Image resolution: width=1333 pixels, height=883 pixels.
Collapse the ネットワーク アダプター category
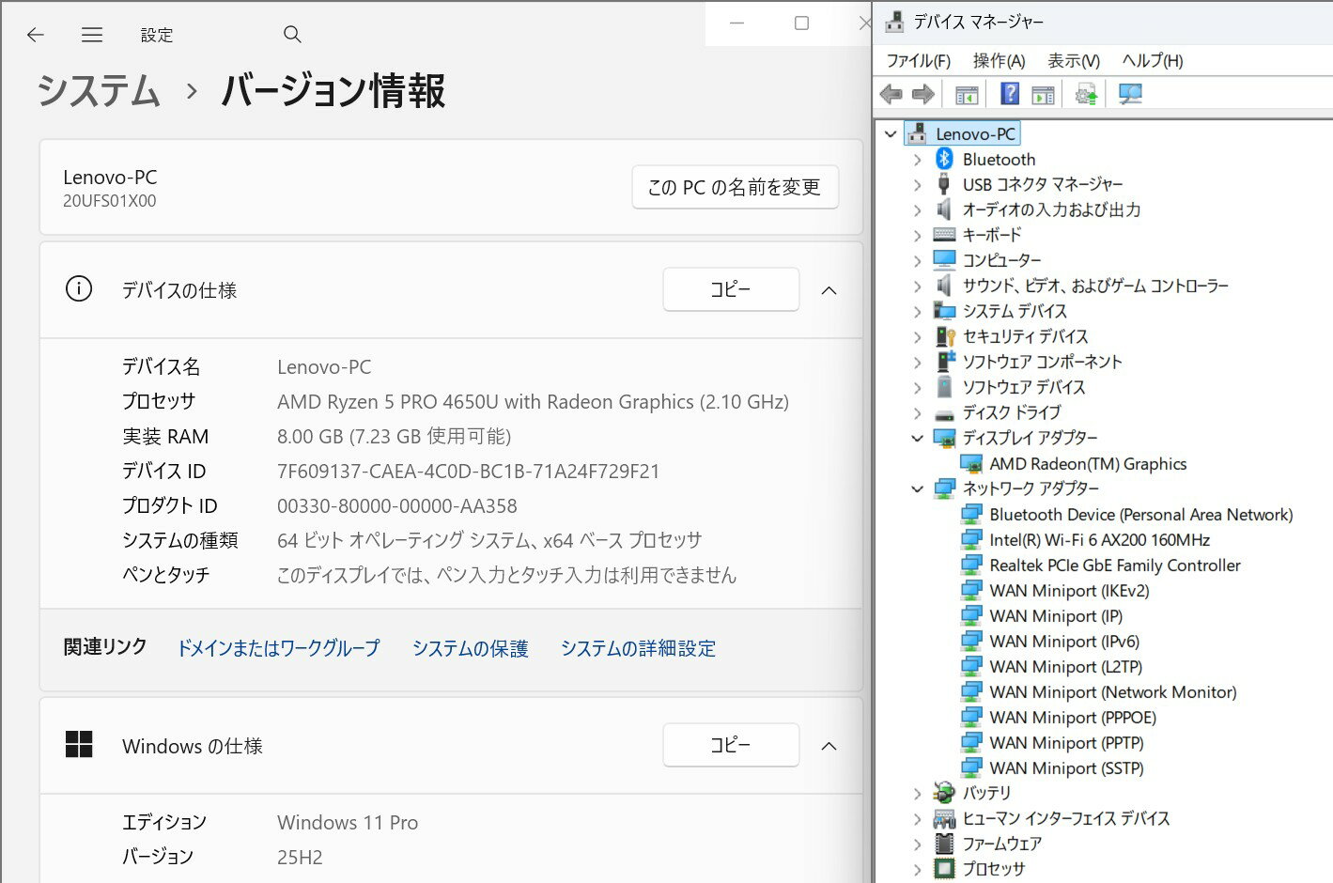pyautogui.click(x=918, y=488)
